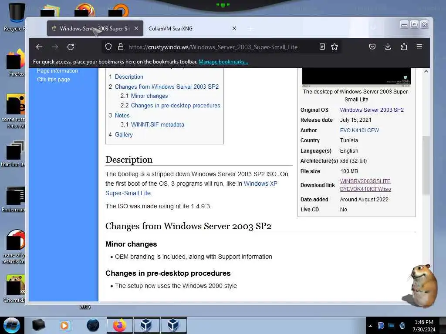Open a new tab with the plus button
Image resolution: width=446 pixels, height=334 pixels.
pyautogui.click(x=250, y=29)
